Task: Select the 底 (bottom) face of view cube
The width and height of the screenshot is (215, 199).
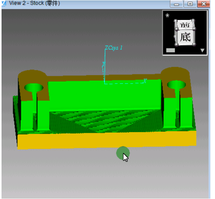Action: click(x=185, y=37)
